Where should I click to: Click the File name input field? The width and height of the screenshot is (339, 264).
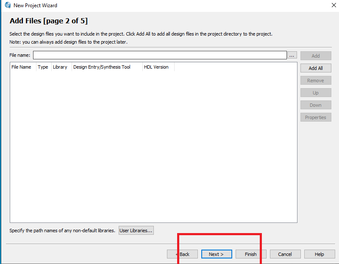(160, 55)
